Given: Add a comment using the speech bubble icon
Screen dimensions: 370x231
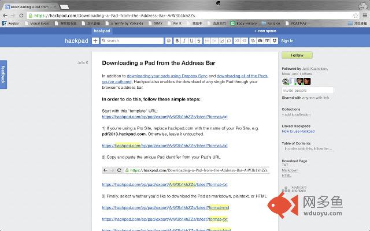Looking at the screenshot, I should [x=229, y=41].
